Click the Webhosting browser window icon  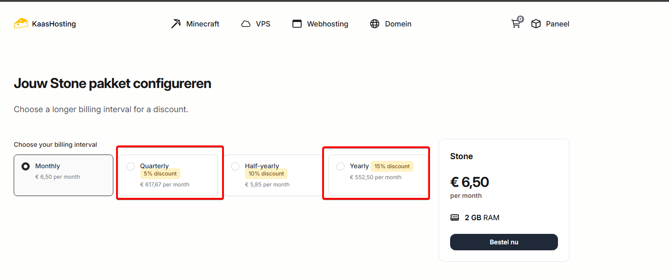coord(297,24)
